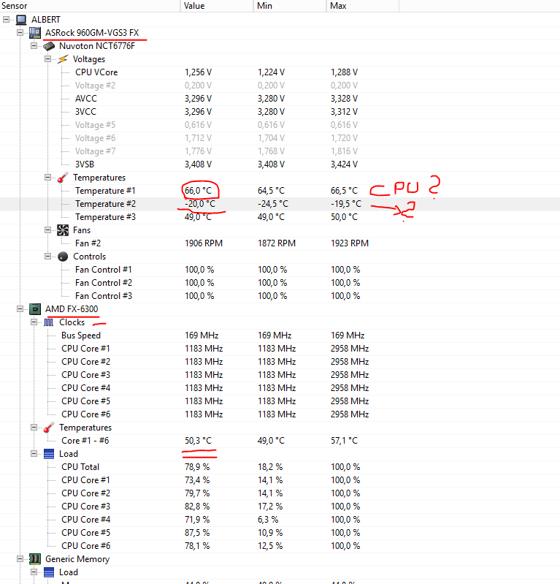Select CPU Core #5 under Load

280,533
